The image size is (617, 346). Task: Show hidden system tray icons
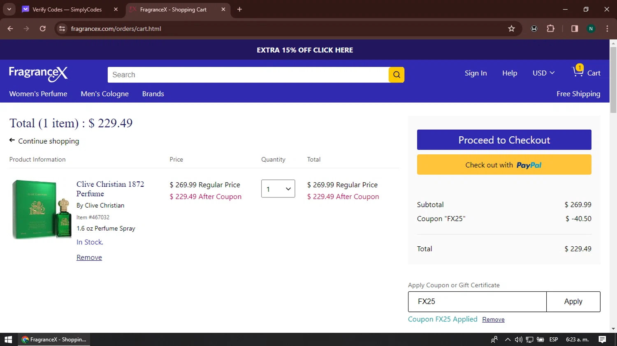(508, 339)
